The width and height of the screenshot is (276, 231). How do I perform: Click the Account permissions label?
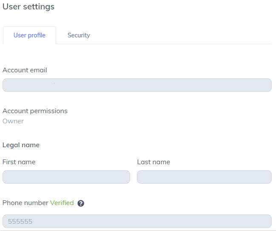(x=35, y=111)
